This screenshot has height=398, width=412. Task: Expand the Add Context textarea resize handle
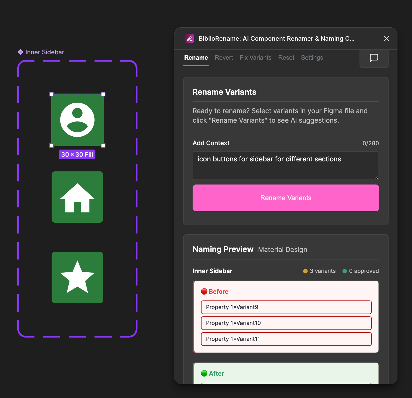pos(377,178)
